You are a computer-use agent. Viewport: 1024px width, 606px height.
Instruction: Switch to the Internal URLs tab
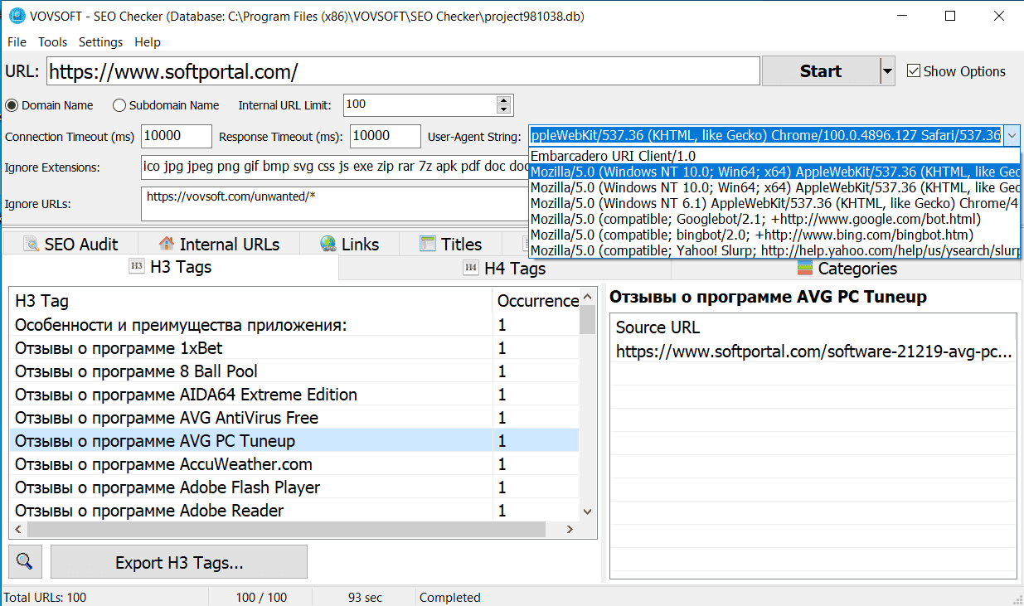pos(219,244)
